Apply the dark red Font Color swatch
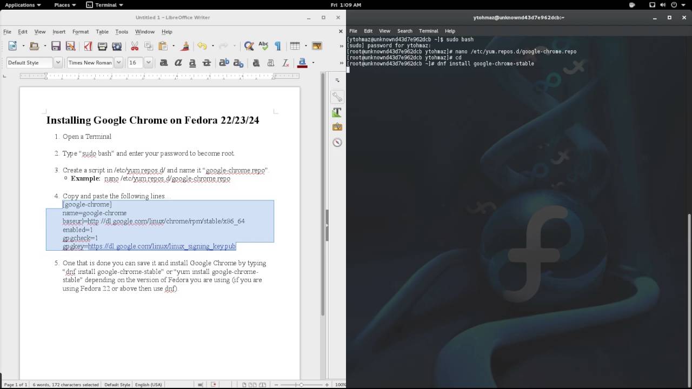 303,63
